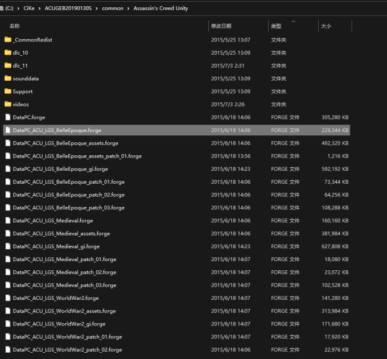Expand the chevron after the C: drive breadcrumb

click(18, 9)
